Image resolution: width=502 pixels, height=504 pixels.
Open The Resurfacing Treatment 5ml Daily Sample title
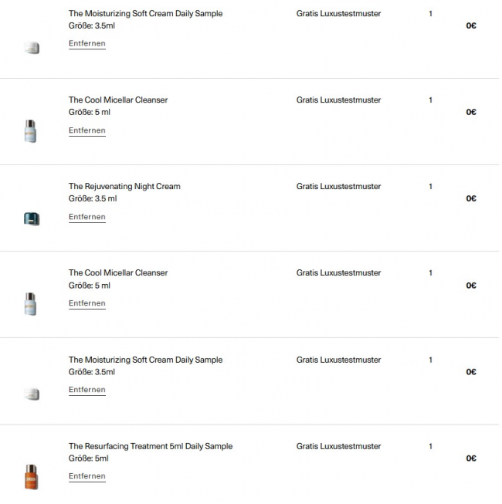(x=150, y=446)
